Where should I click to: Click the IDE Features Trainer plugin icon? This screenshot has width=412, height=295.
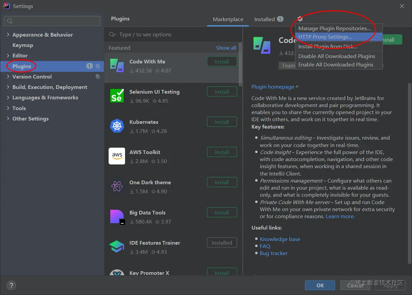pos(117,247)
